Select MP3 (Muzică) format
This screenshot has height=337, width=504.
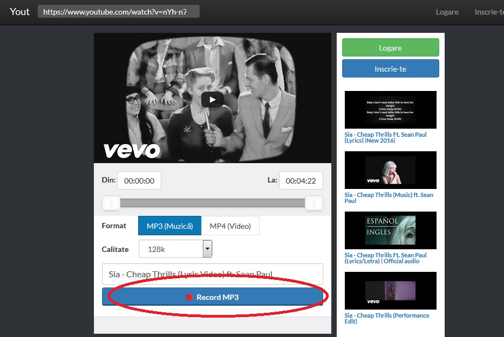(x=169, y=226)
